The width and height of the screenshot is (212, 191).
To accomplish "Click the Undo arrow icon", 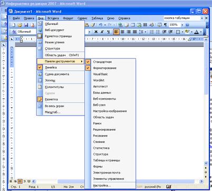I will 101,25.
